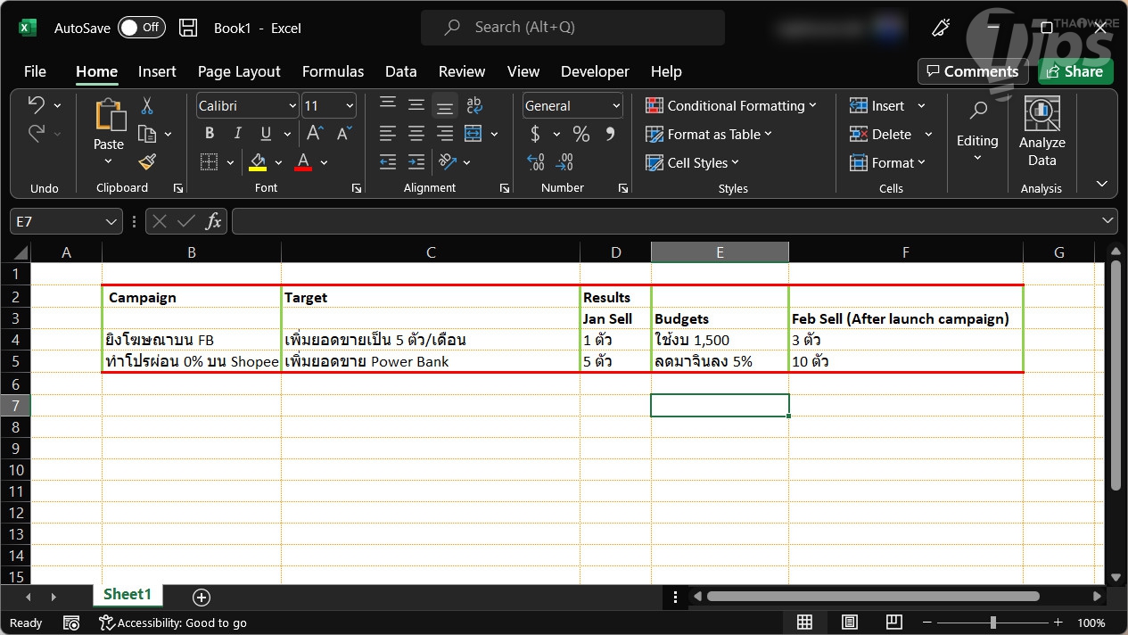Toggle Italic formatting
The height and width of the screenshot is (635, 1128).
[x=237, y=134]
